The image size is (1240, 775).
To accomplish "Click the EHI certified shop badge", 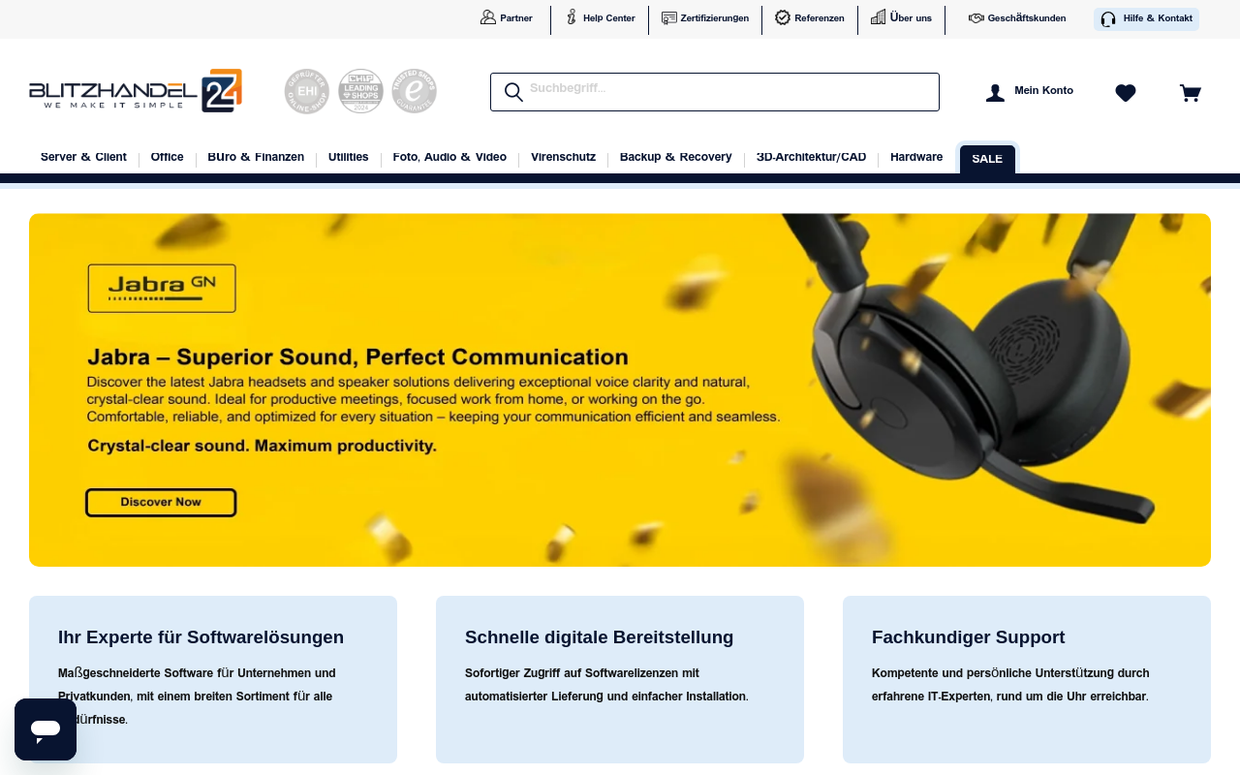I will [306, 91].
